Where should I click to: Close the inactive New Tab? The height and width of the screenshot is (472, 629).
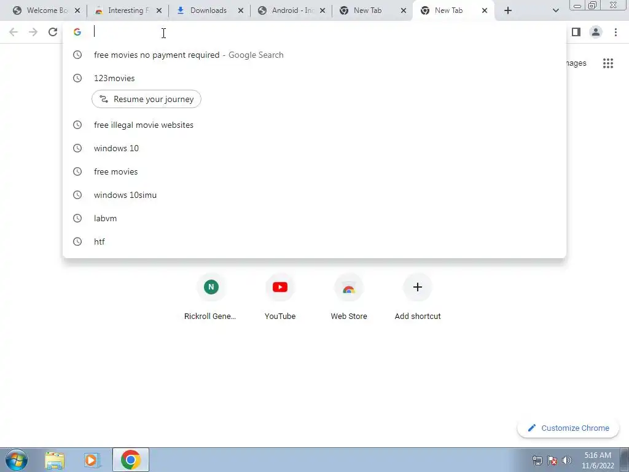coord(403,11)
